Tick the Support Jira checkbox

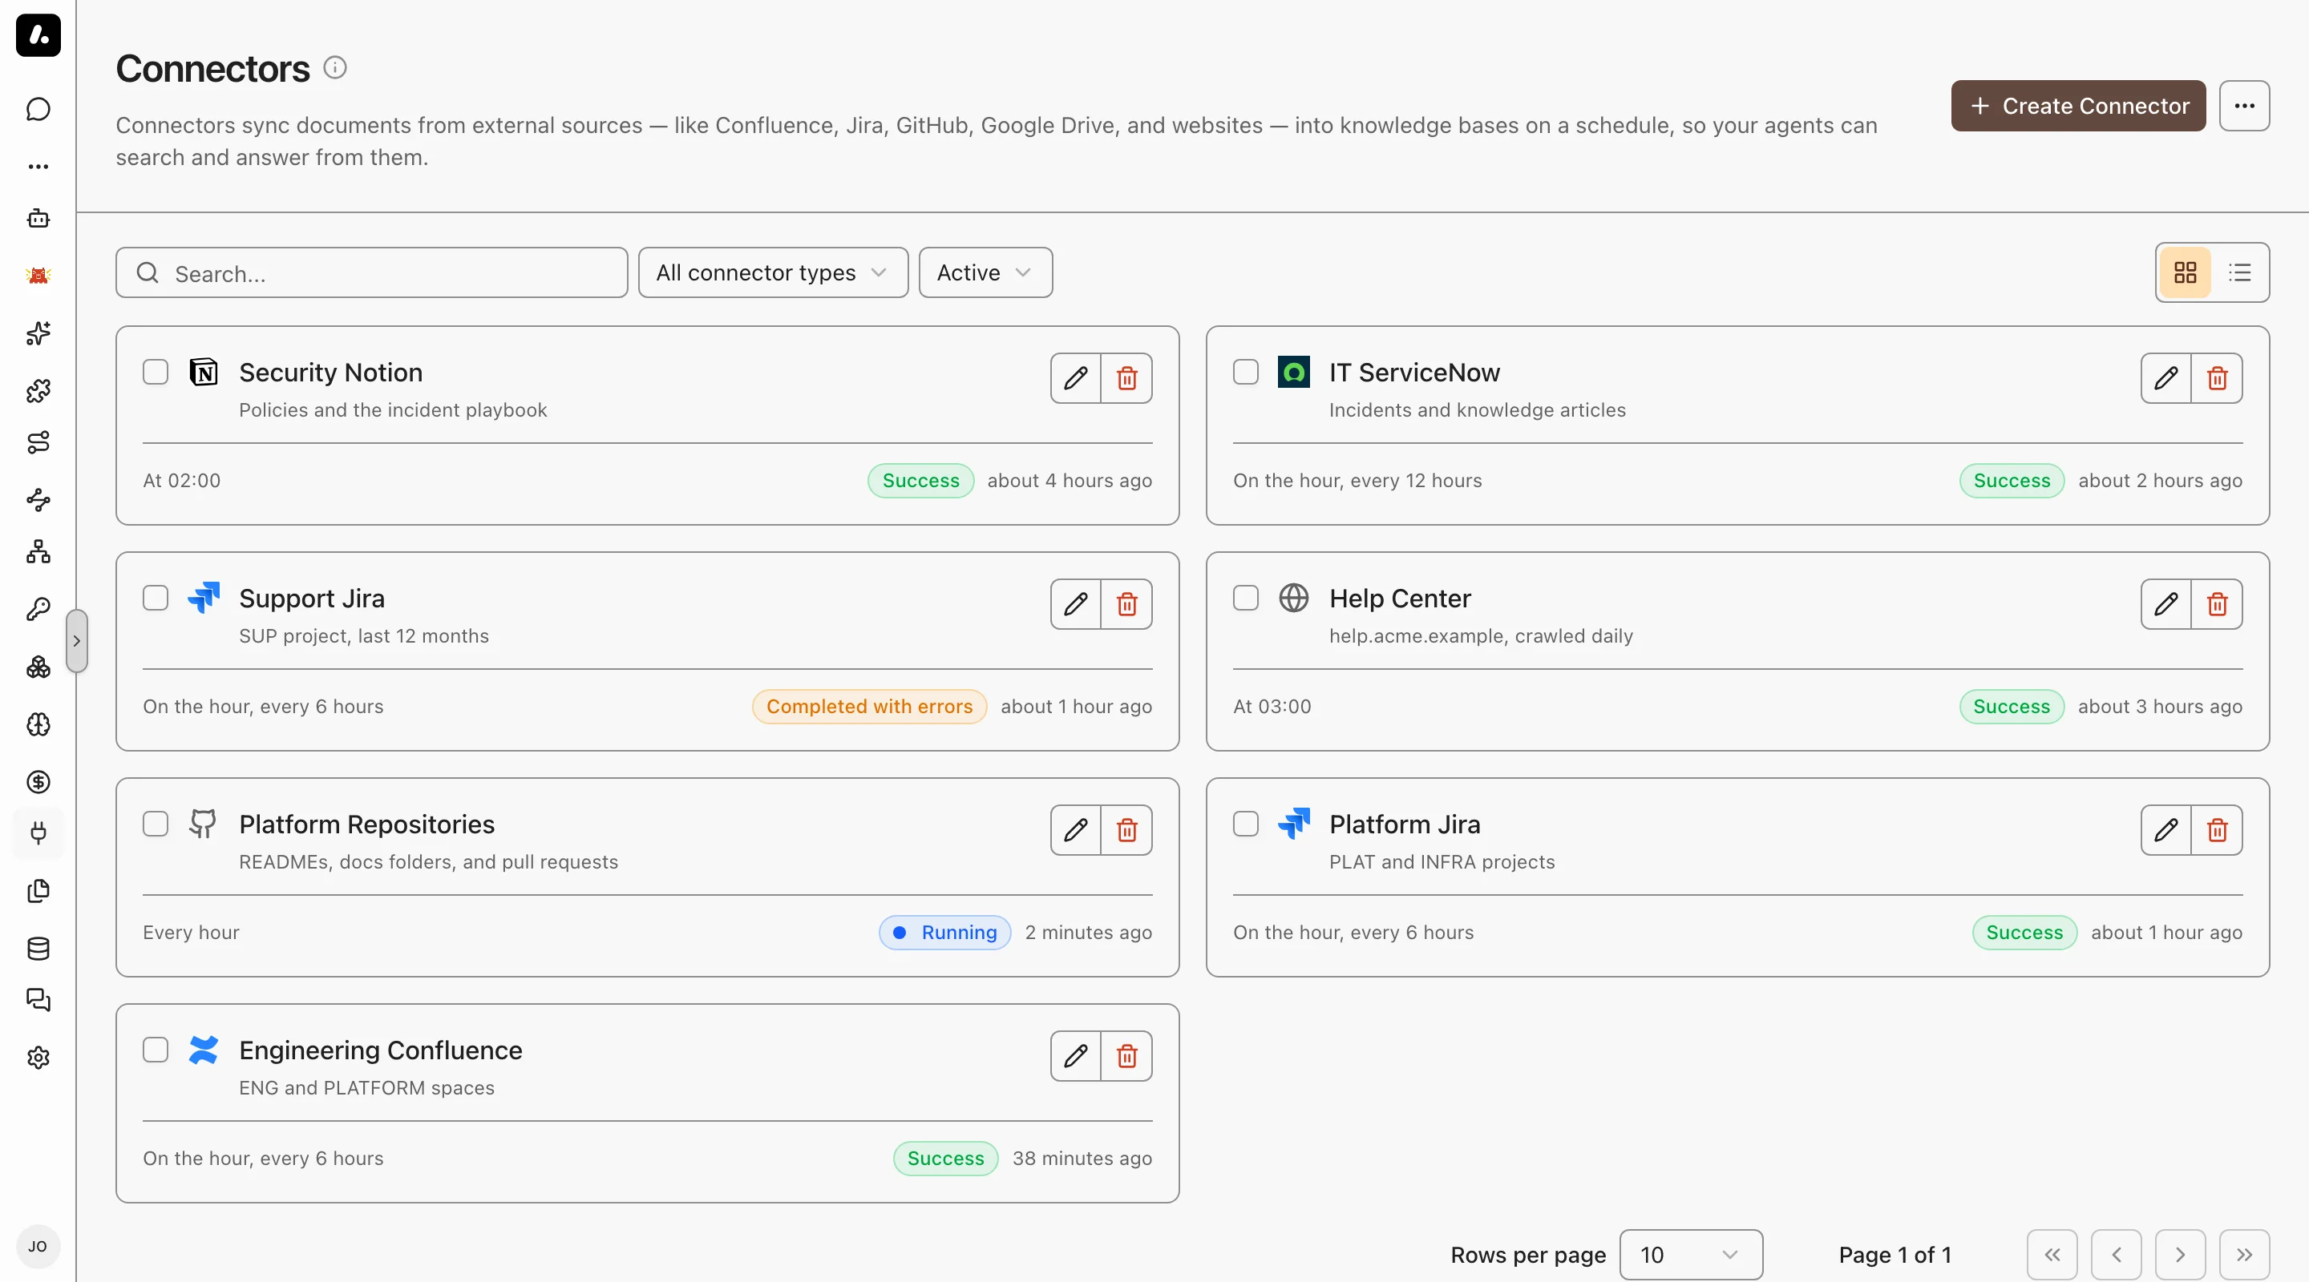tap(156, 598)
